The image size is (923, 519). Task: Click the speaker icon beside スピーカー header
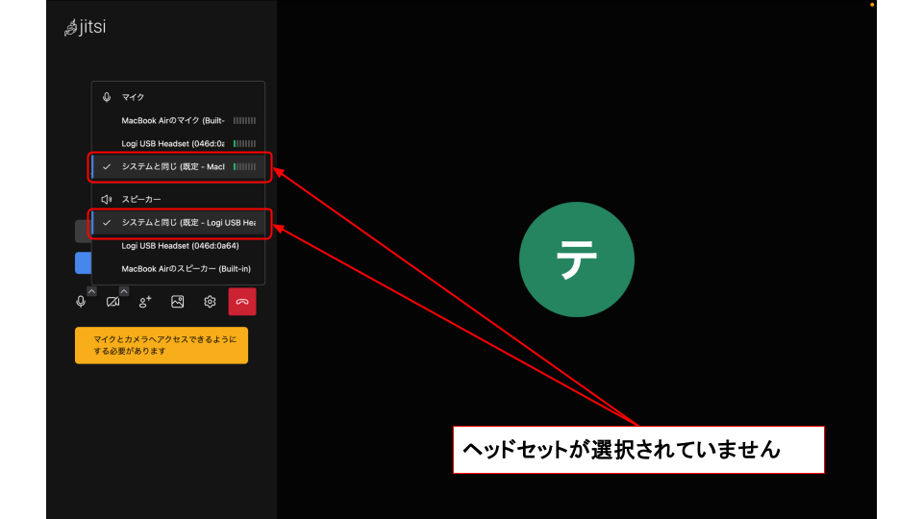click(x=107, y=200)
